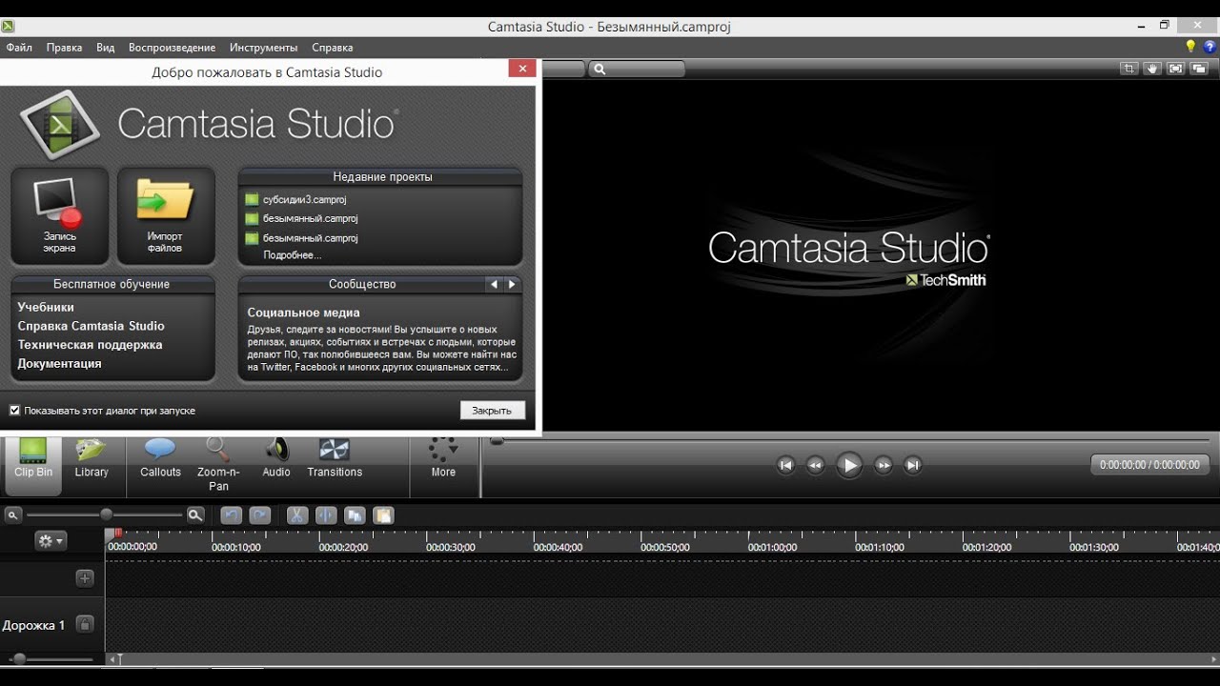The width and height of the screenshot is (1220, 686).
Task: Click the timeline zoom slider
Action: [x=105, y=515]
